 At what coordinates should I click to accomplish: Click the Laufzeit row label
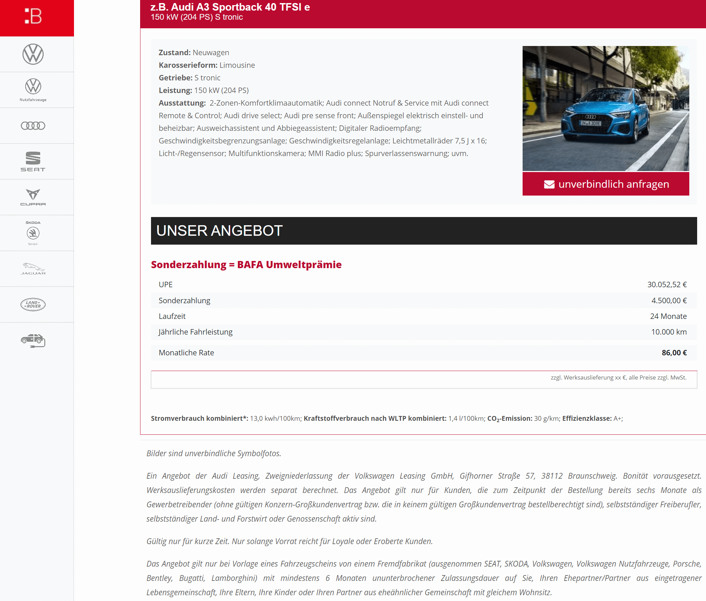click(172, 316)
